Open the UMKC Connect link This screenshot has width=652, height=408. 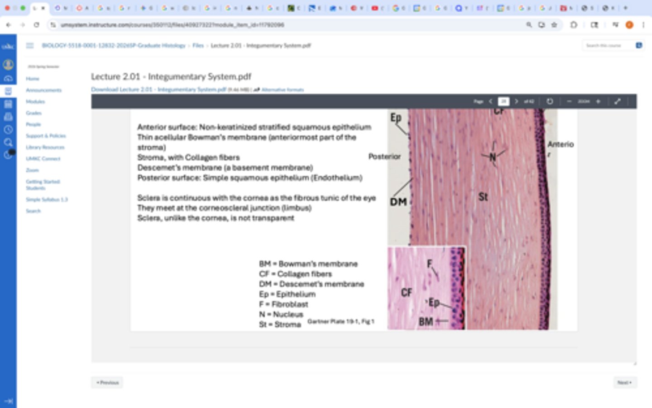43,158
